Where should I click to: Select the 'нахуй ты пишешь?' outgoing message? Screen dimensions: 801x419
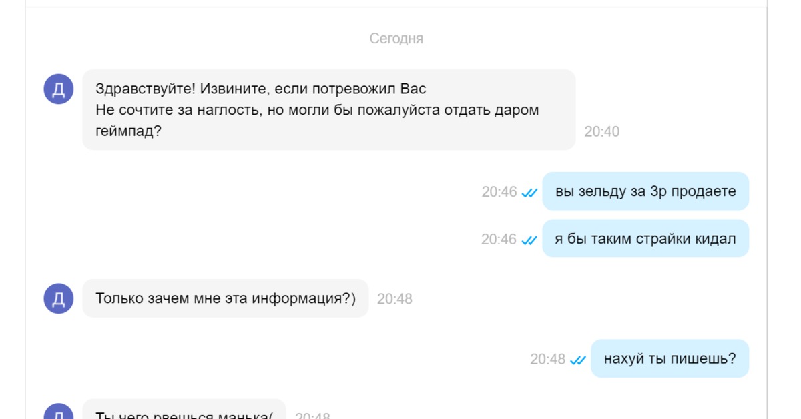669,358
